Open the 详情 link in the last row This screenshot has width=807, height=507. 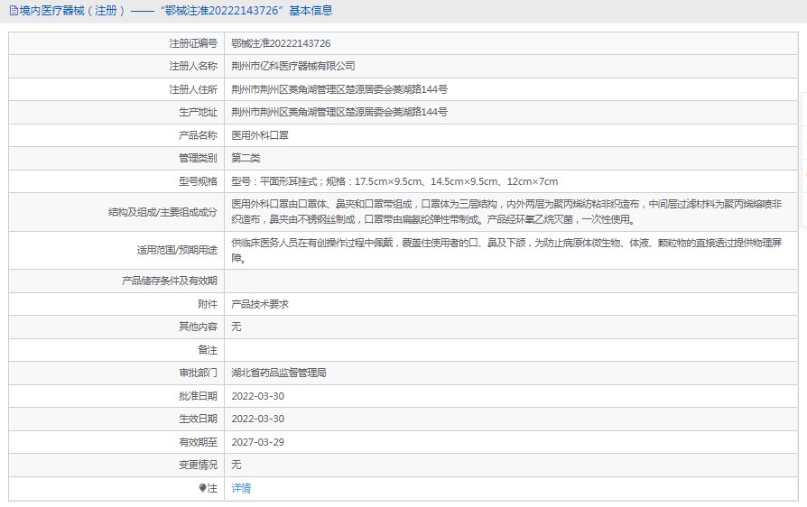[241, 488]
